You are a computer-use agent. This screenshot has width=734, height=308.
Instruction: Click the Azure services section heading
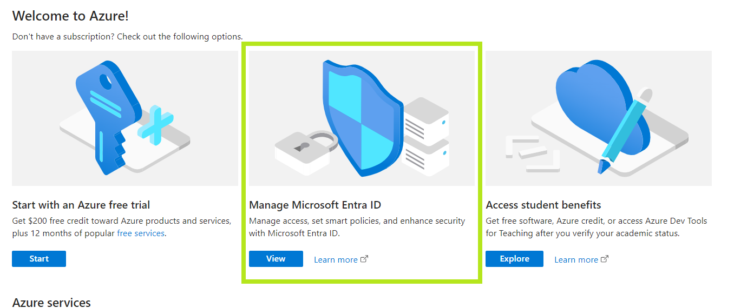[x=51, y=302]
